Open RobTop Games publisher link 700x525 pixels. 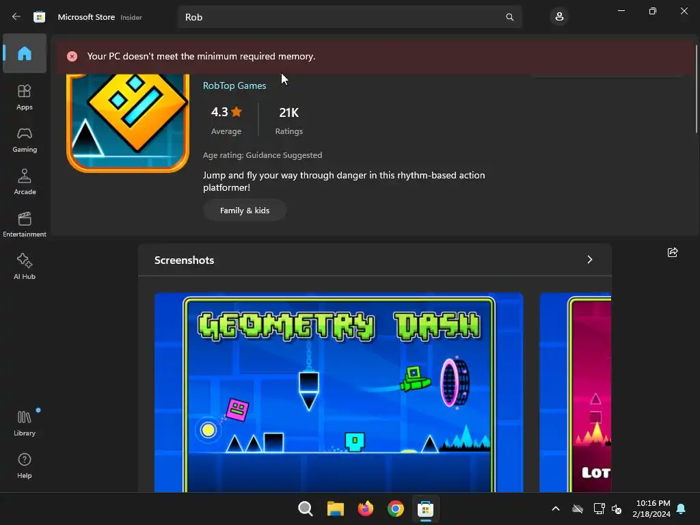click(234, 85)
